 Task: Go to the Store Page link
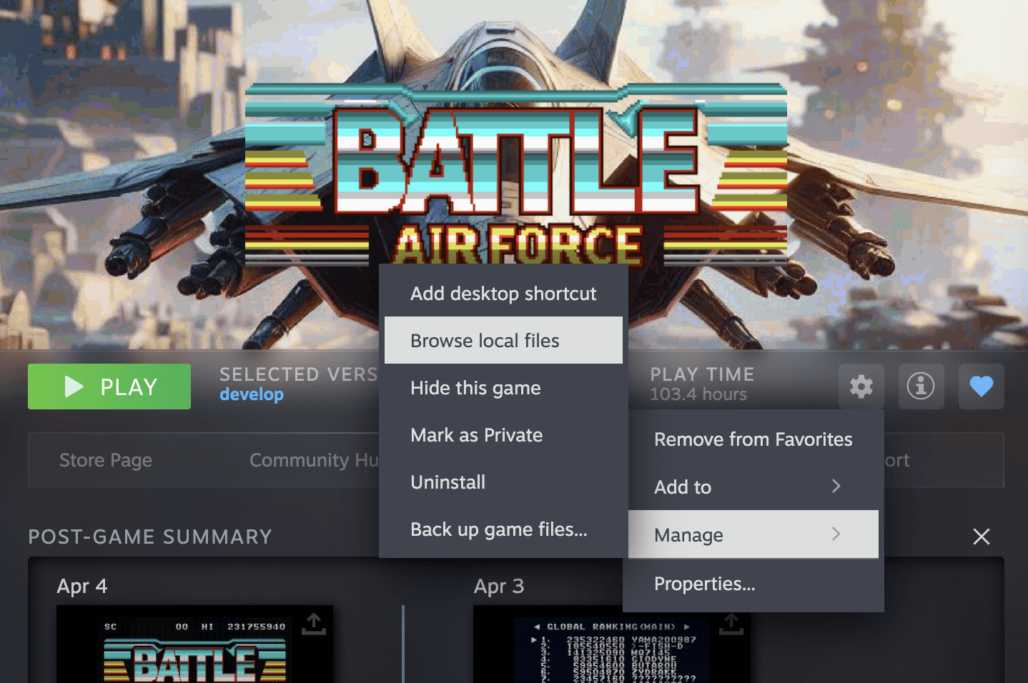pyautogui.click(x=106, y=460)
